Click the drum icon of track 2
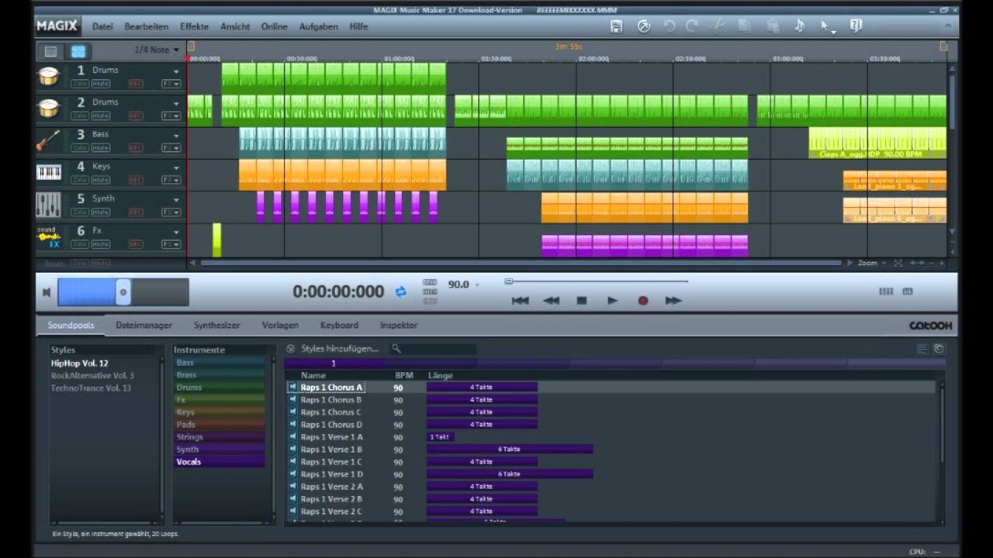The height and width of the screenshot is (558, 993). point(48,108)
